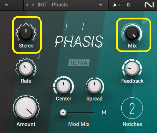Click the Feedback knob
This screenshot has height=133, width=157.
[132, 69]
